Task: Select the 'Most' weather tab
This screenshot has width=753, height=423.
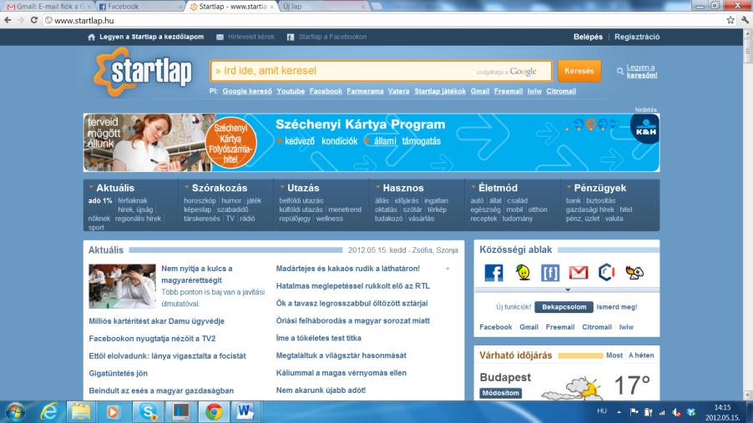Action: (x=614, y=355)
